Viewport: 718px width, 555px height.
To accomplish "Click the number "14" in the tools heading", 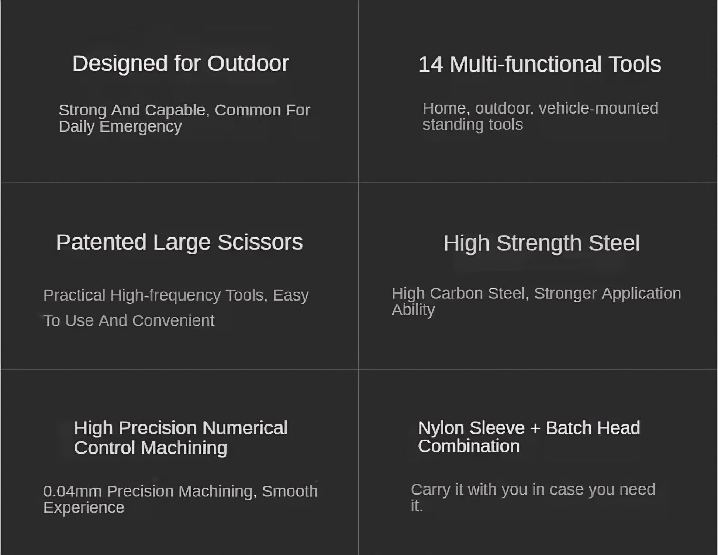I will (x=430, y=65).
